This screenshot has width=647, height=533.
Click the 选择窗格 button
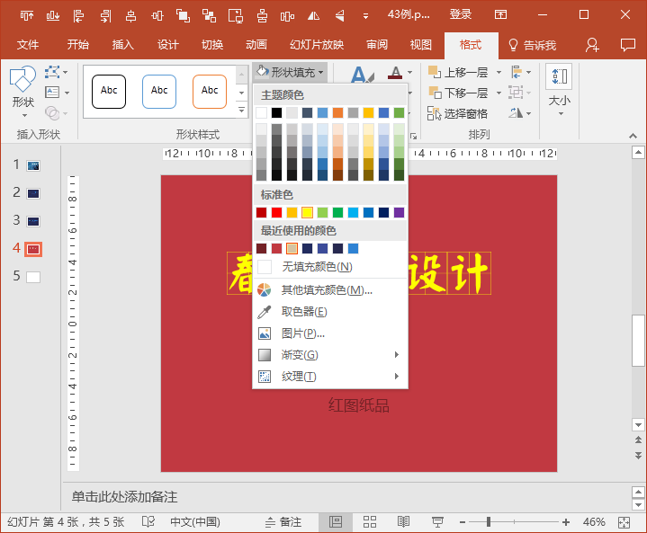(457, 113)
